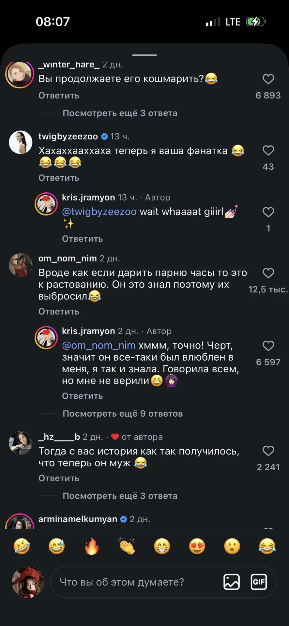Like twigbyzeezoo's comment with heart
The image size is (289, 626).
(268, 151)
